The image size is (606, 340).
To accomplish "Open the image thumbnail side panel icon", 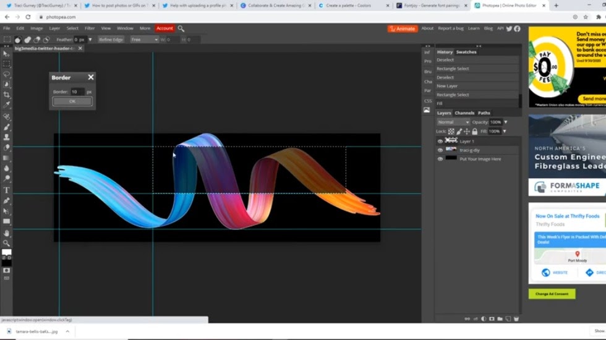I will pyautogui.click(x=427, y=110).
